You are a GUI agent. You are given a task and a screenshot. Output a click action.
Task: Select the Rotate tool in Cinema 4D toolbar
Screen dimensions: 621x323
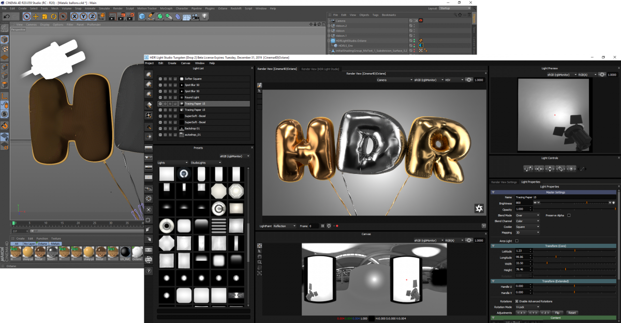tap(54, 17)
